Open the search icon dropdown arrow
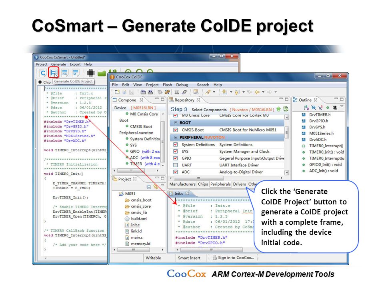Image resolution: width=384 pixels, height=288 pixels. tap(214, 92)
